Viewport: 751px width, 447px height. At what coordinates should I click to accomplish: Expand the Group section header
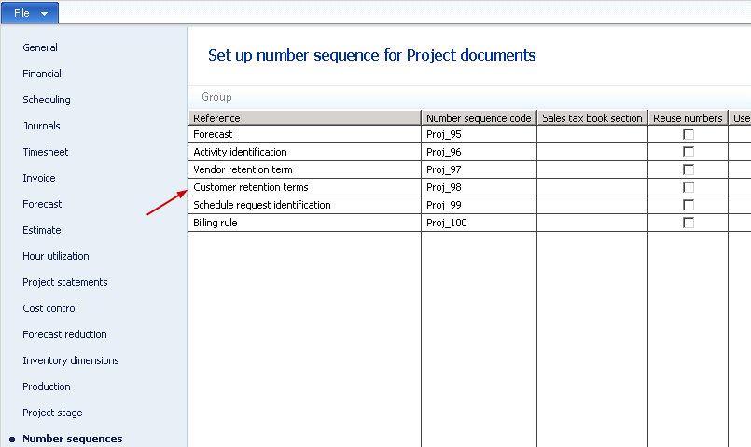click(217, 97)
